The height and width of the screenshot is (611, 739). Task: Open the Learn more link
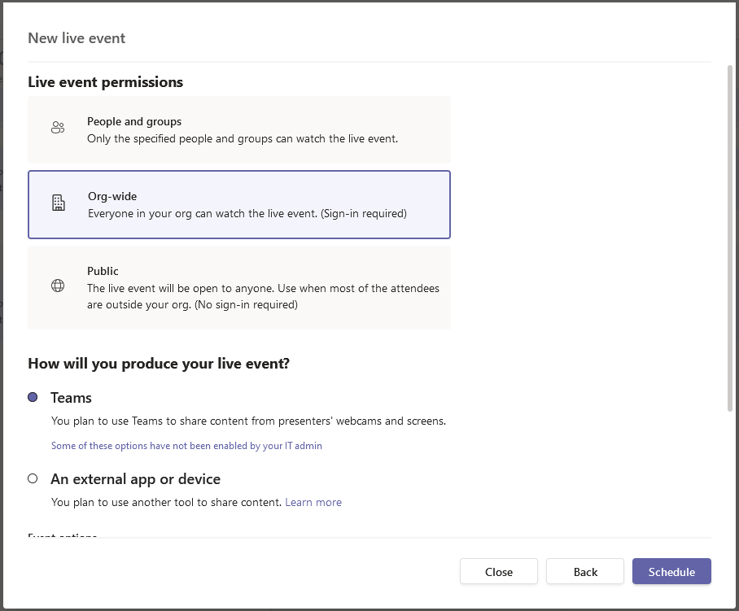tap(313, 502)
